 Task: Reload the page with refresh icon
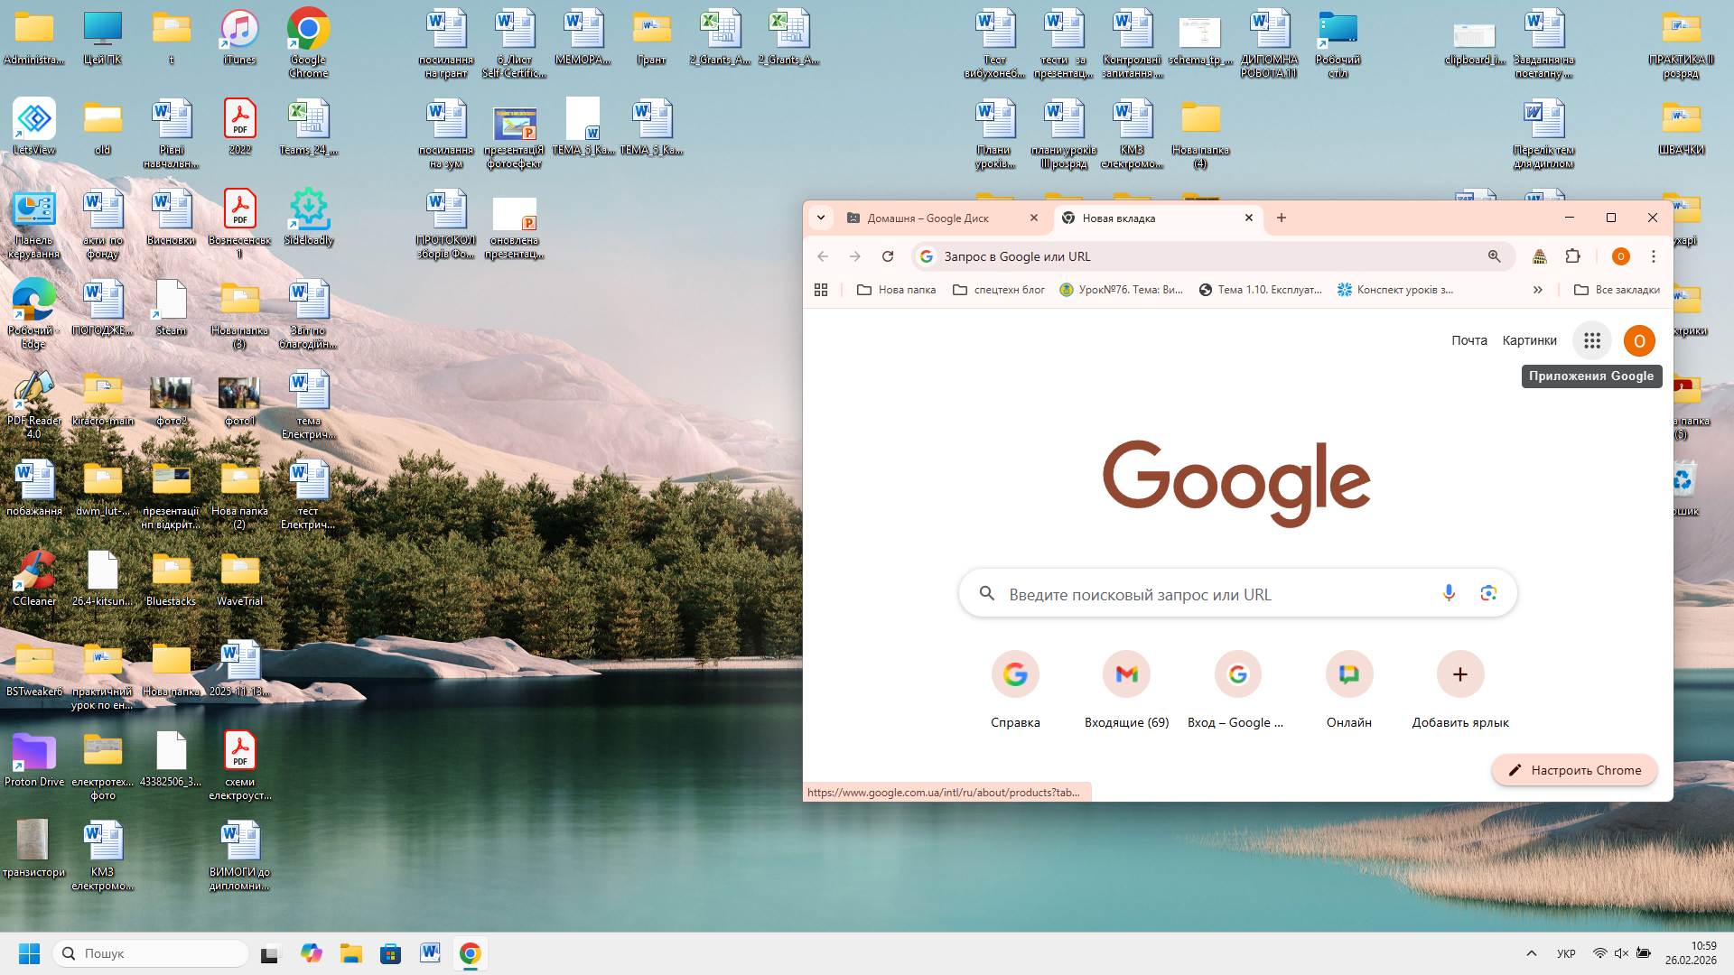coord(888,256)
